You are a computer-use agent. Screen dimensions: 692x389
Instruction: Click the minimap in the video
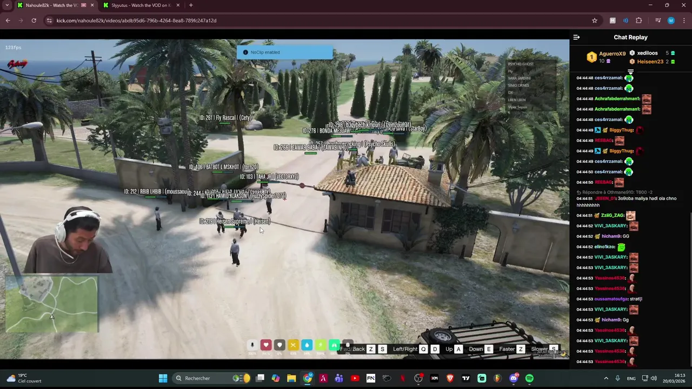coord(52,304)
